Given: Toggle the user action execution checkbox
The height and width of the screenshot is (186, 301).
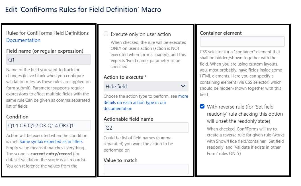Looking at the screenshot, I should pyautogui.click(x=106, y=34).
